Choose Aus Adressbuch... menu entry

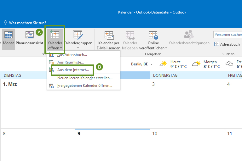click(x=84, y=55)
